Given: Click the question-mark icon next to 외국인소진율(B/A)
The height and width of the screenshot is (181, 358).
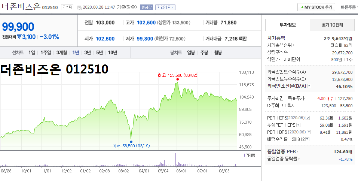Looking at the screenshot, I should point(309,86).
